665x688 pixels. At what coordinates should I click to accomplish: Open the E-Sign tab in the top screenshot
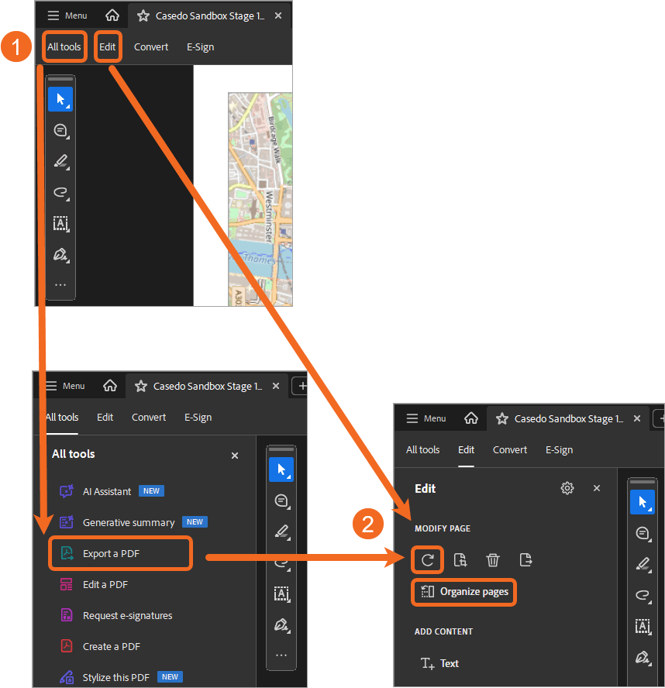point(200,47)
